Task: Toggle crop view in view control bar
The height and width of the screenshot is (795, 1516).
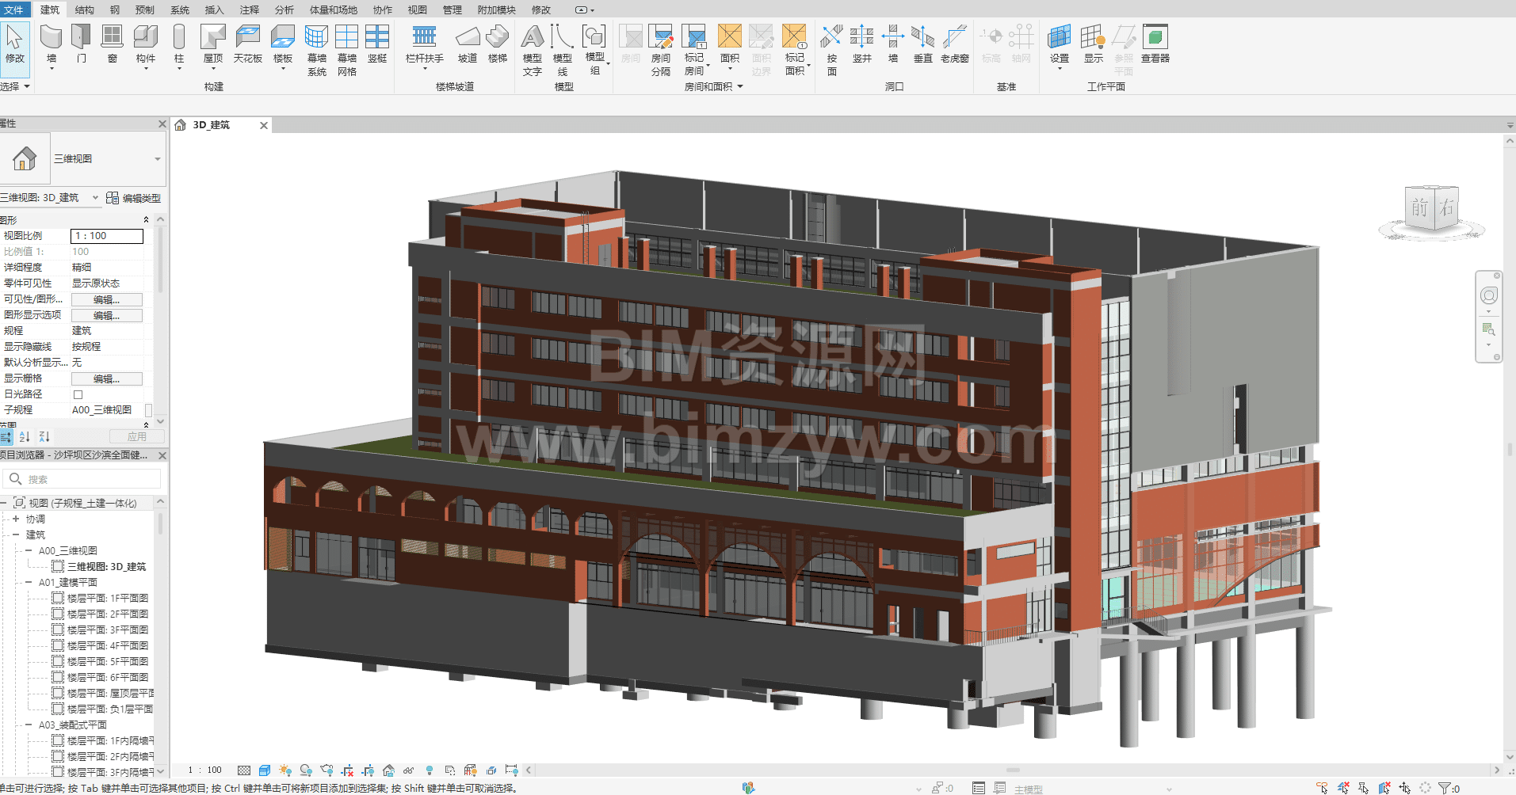Action: (x=347, y=770)
